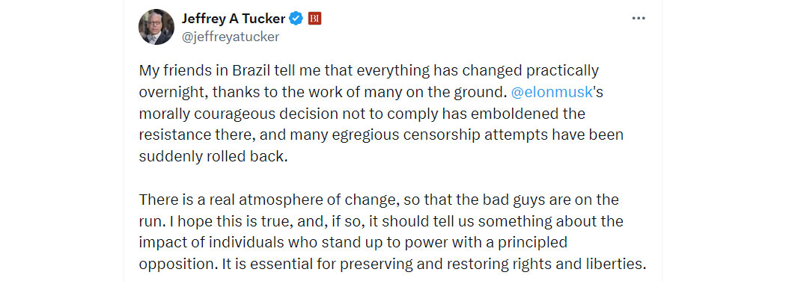The height and width of the screenshot is (281, 786).
Task: Click the blue verified checkmark badge
Action: click(296, 19)
